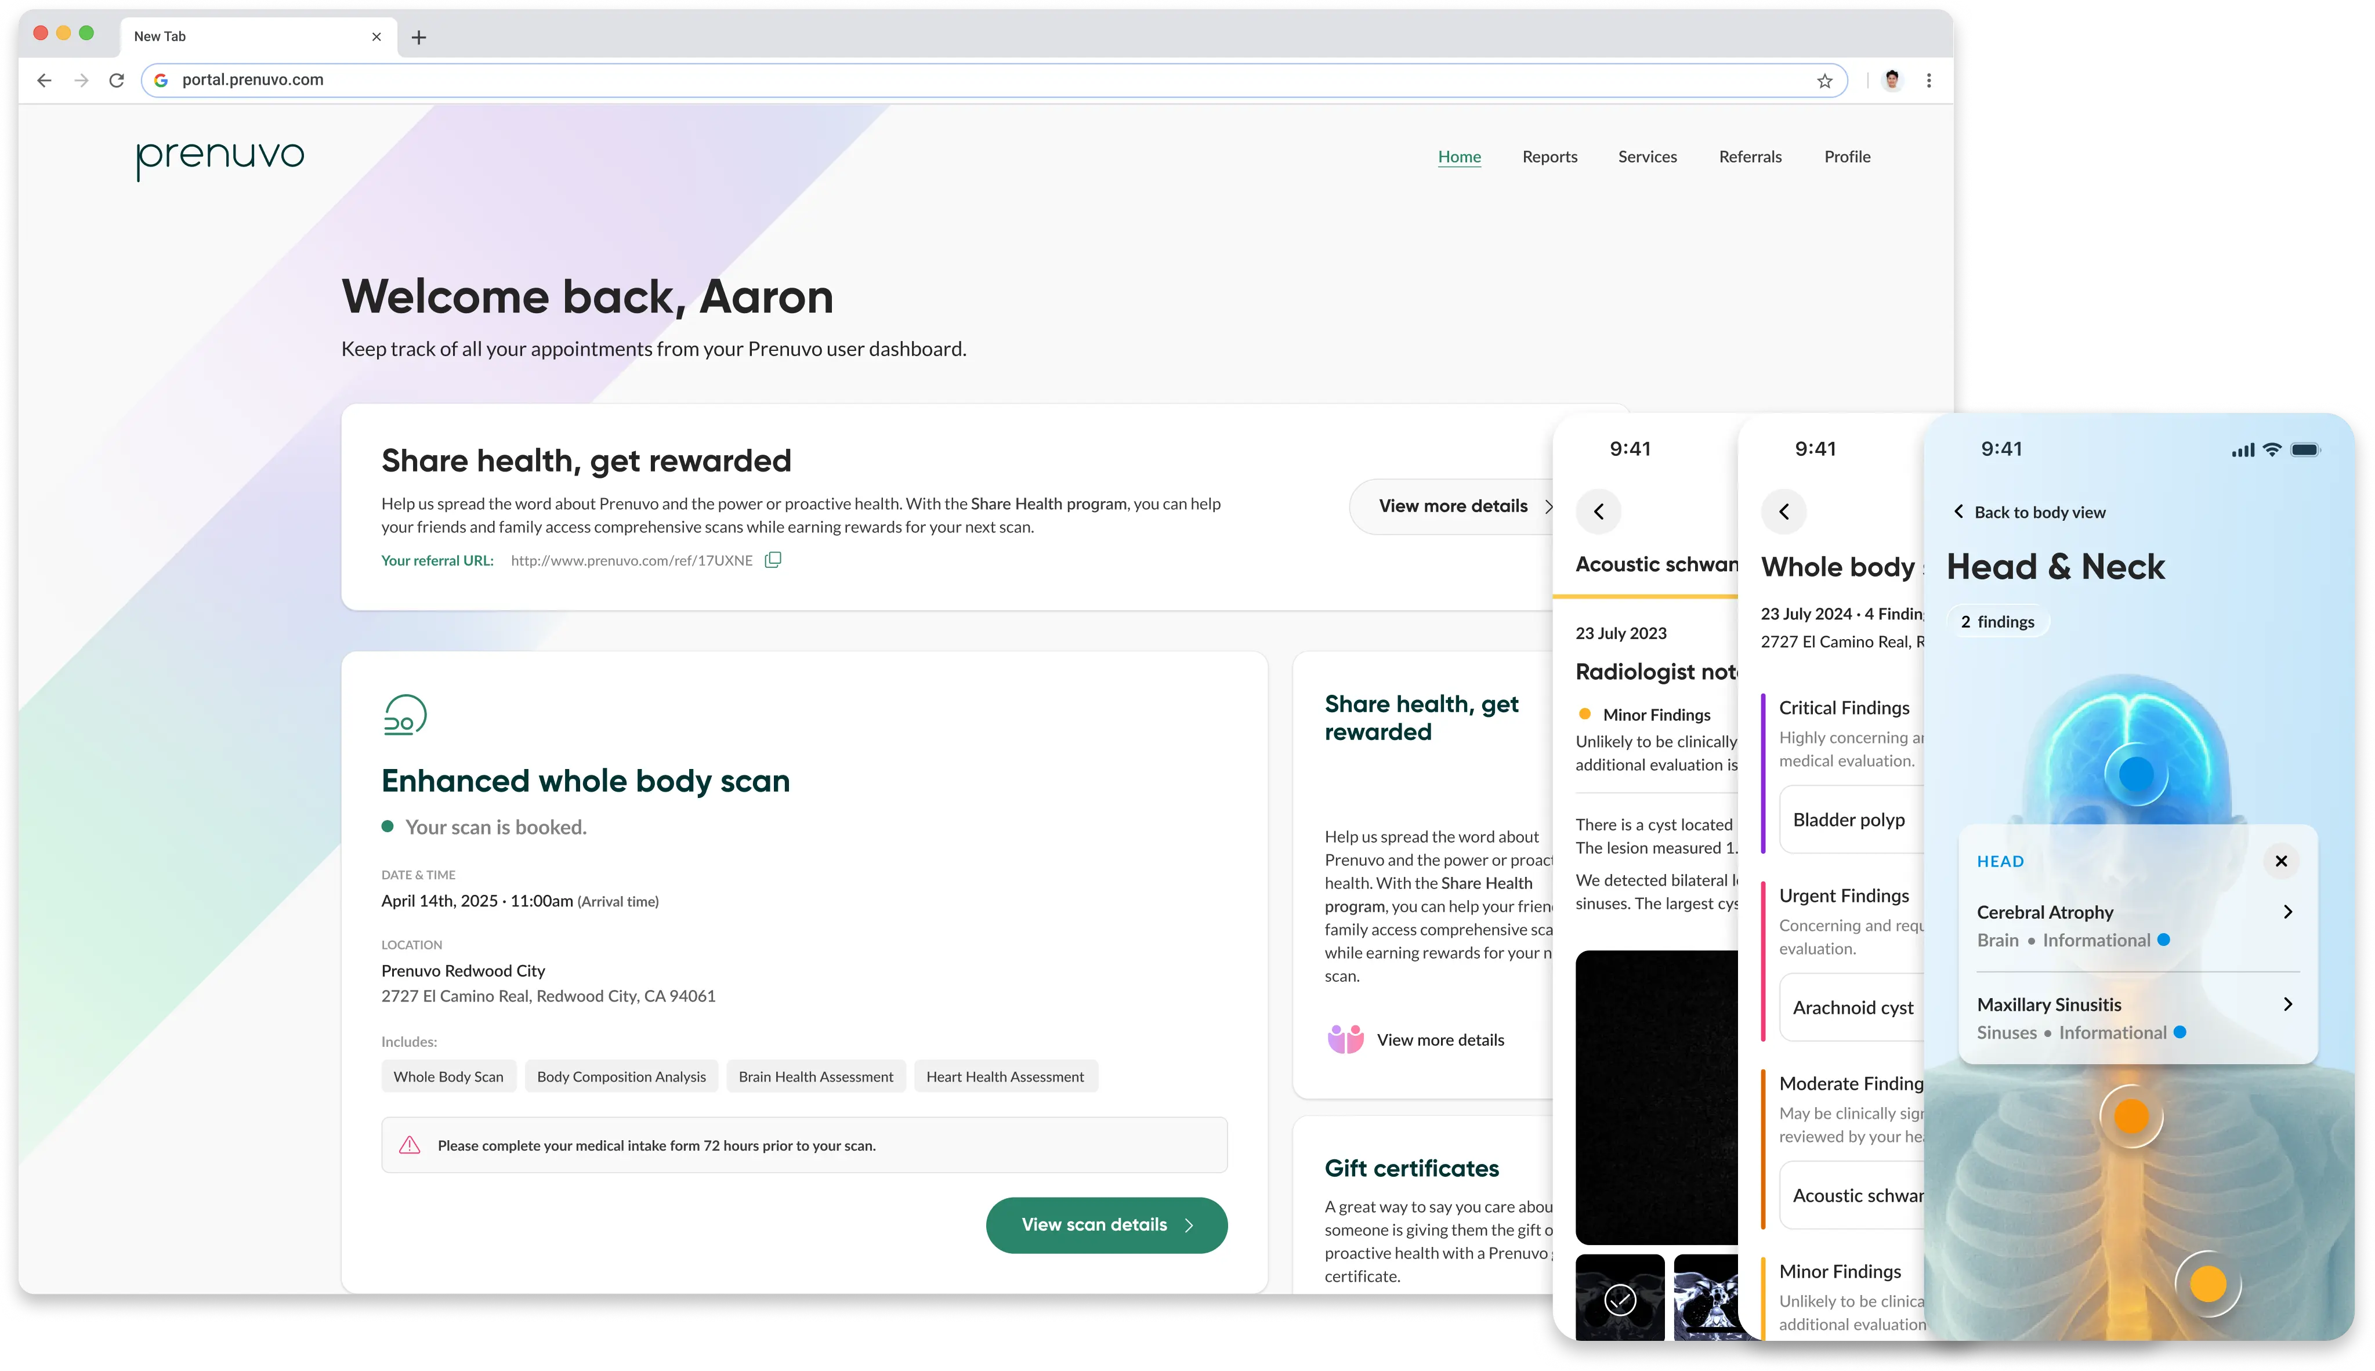Copy the referral URL with the copy icon
The width and height of the screenshot is (2375, 1371).
tap(772, 560)
